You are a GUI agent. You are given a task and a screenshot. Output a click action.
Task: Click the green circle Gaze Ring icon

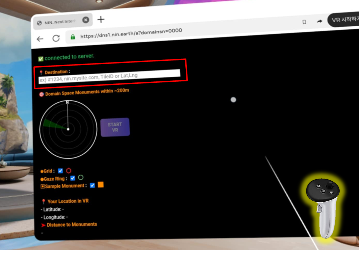[81, 177]
